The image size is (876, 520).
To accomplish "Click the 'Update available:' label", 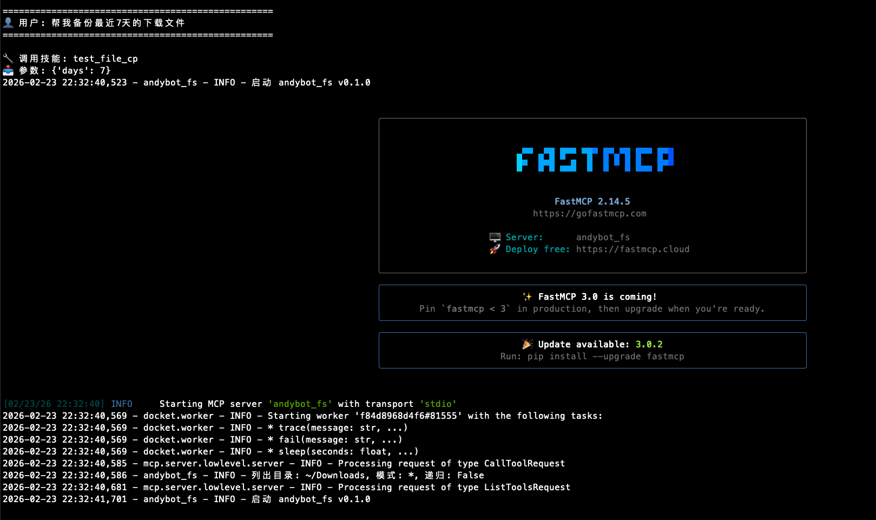I will tap(584, 344).
